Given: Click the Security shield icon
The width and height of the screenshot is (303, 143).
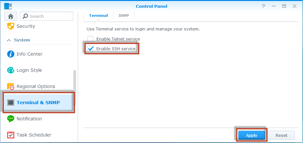Looking at the screenshot, I should pos(11,26).
